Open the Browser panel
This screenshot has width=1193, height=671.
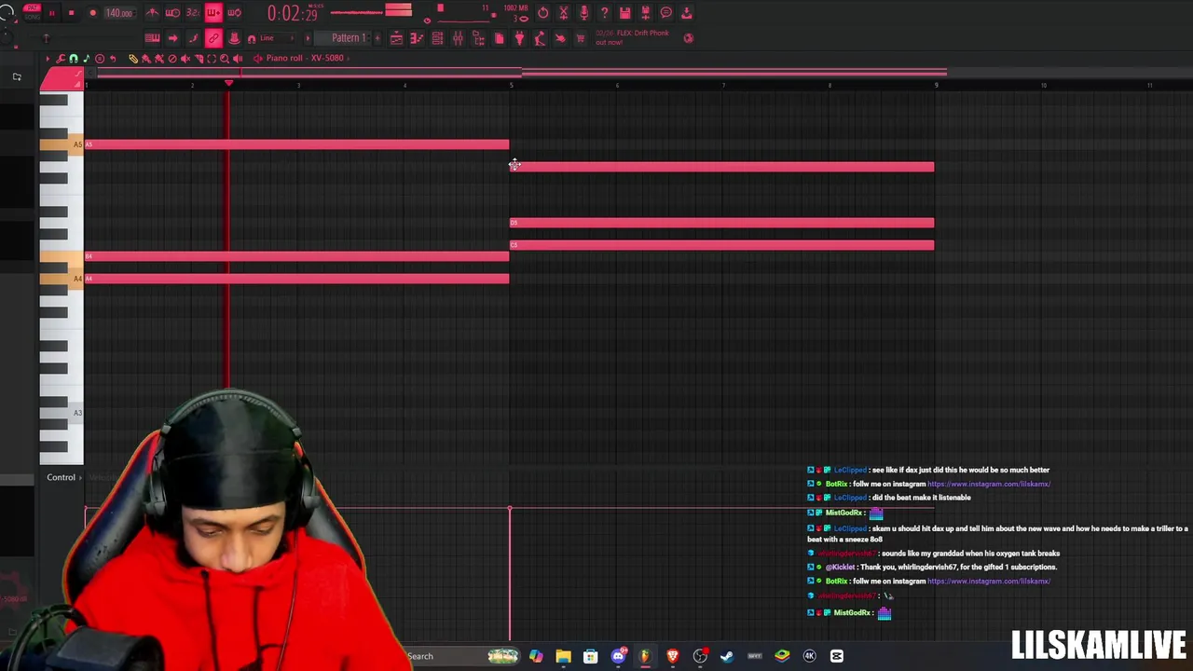(x=478, y=38)
